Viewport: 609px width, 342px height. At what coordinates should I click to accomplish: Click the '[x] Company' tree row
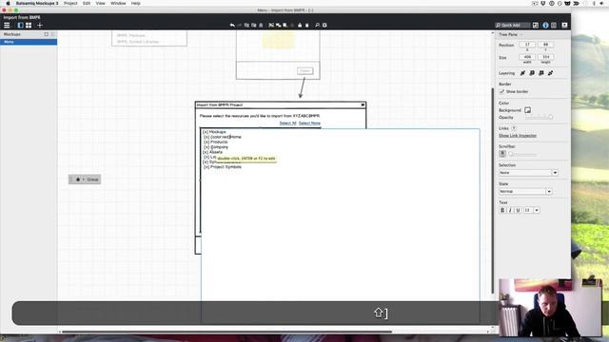[x=216, y=147]
